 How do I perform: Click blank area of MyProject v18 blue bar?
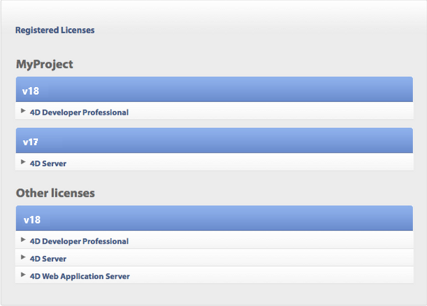tap(226, 89)
